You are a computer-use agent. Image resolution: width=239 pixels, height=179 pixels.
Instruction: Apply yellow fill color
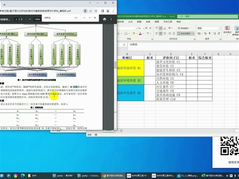tap(134, 34)
